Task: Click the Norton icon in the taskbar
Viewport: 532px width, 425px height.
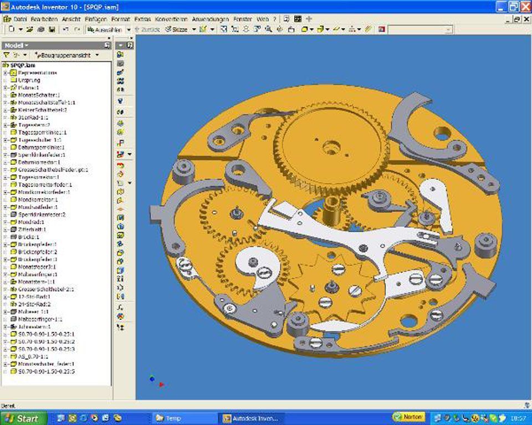Action: tap(409, 417)
